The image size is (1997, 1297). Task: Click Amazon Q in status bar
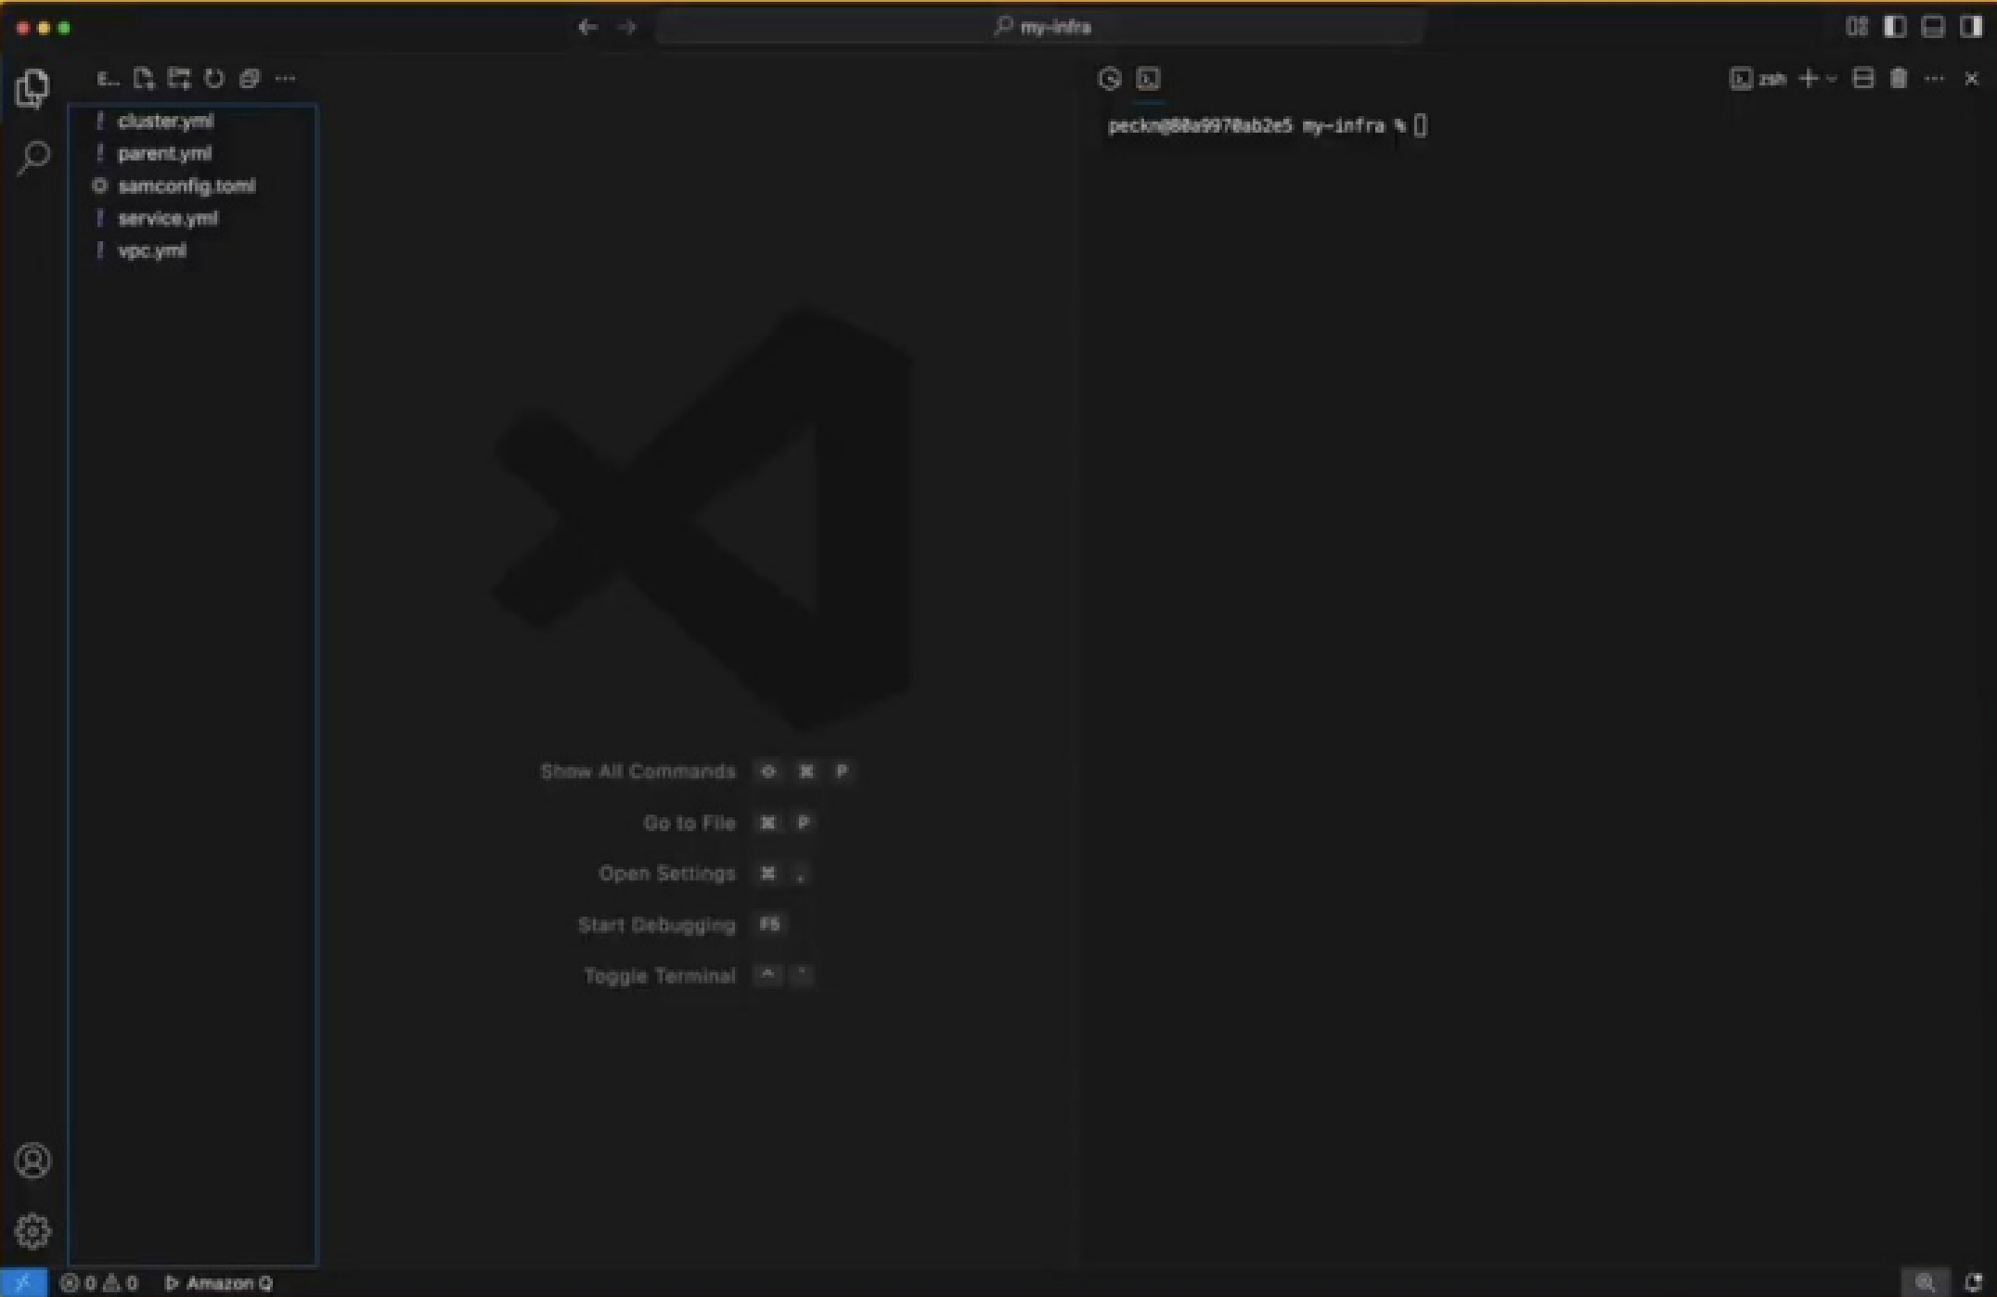[220, 1283]
